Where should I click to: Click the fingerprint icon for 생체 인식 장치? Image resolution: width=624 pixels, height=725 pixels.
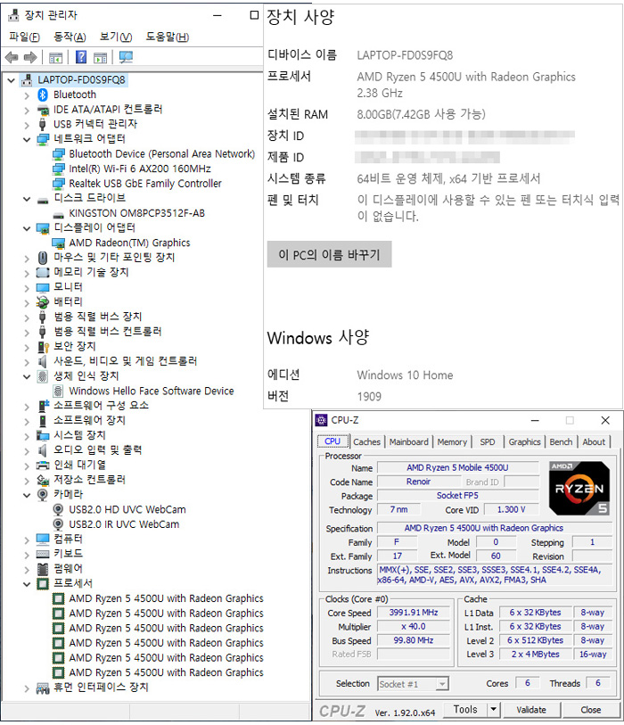click(x=43, y=376)
